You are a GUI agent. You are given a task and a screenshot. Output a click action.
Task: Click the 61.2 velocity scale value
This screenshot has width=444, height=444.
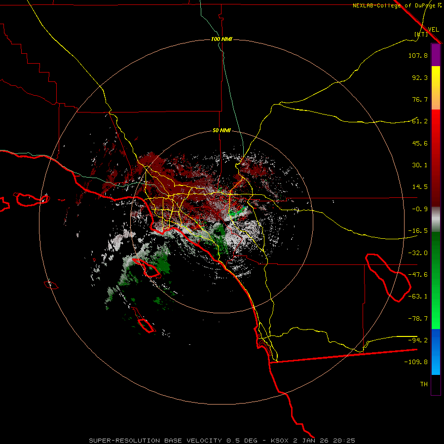pos(420,121)
